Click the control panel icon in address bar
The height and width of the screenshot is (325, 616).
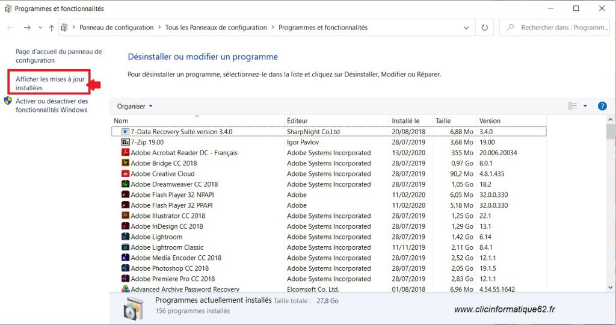[64, 28]
